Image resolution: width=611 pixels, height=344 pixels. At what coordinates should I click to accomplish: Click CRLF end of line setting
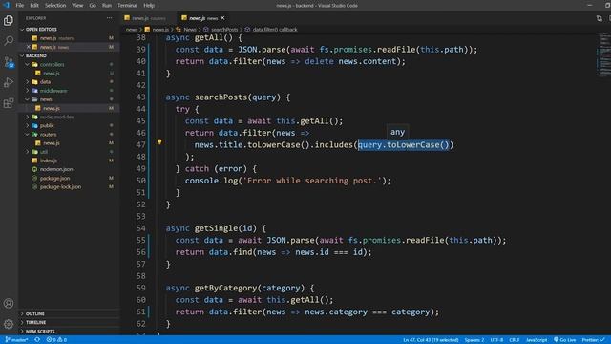pos(514,340)
